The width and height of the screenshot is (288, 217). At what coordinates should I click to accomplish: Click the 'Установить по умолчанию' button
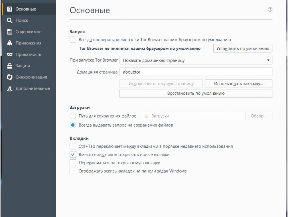pos(243,48)
